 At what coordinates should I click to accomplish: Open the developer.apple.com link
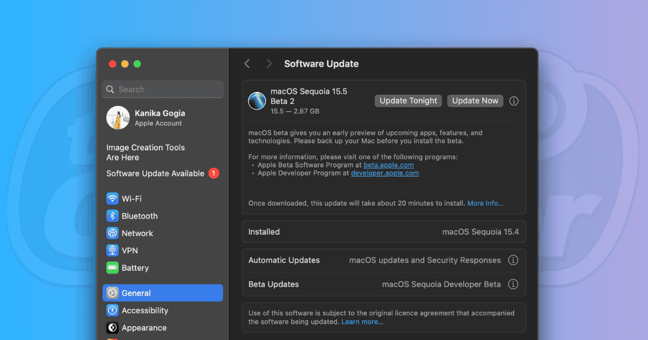(x=384, y=173)
